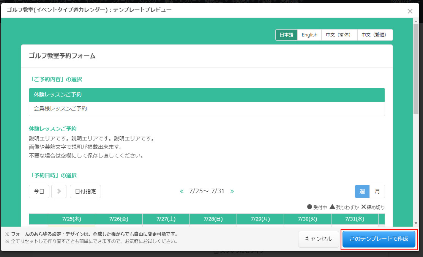
Task: Click このテンプレートで作成 button
Action: [x=379, y=239]
